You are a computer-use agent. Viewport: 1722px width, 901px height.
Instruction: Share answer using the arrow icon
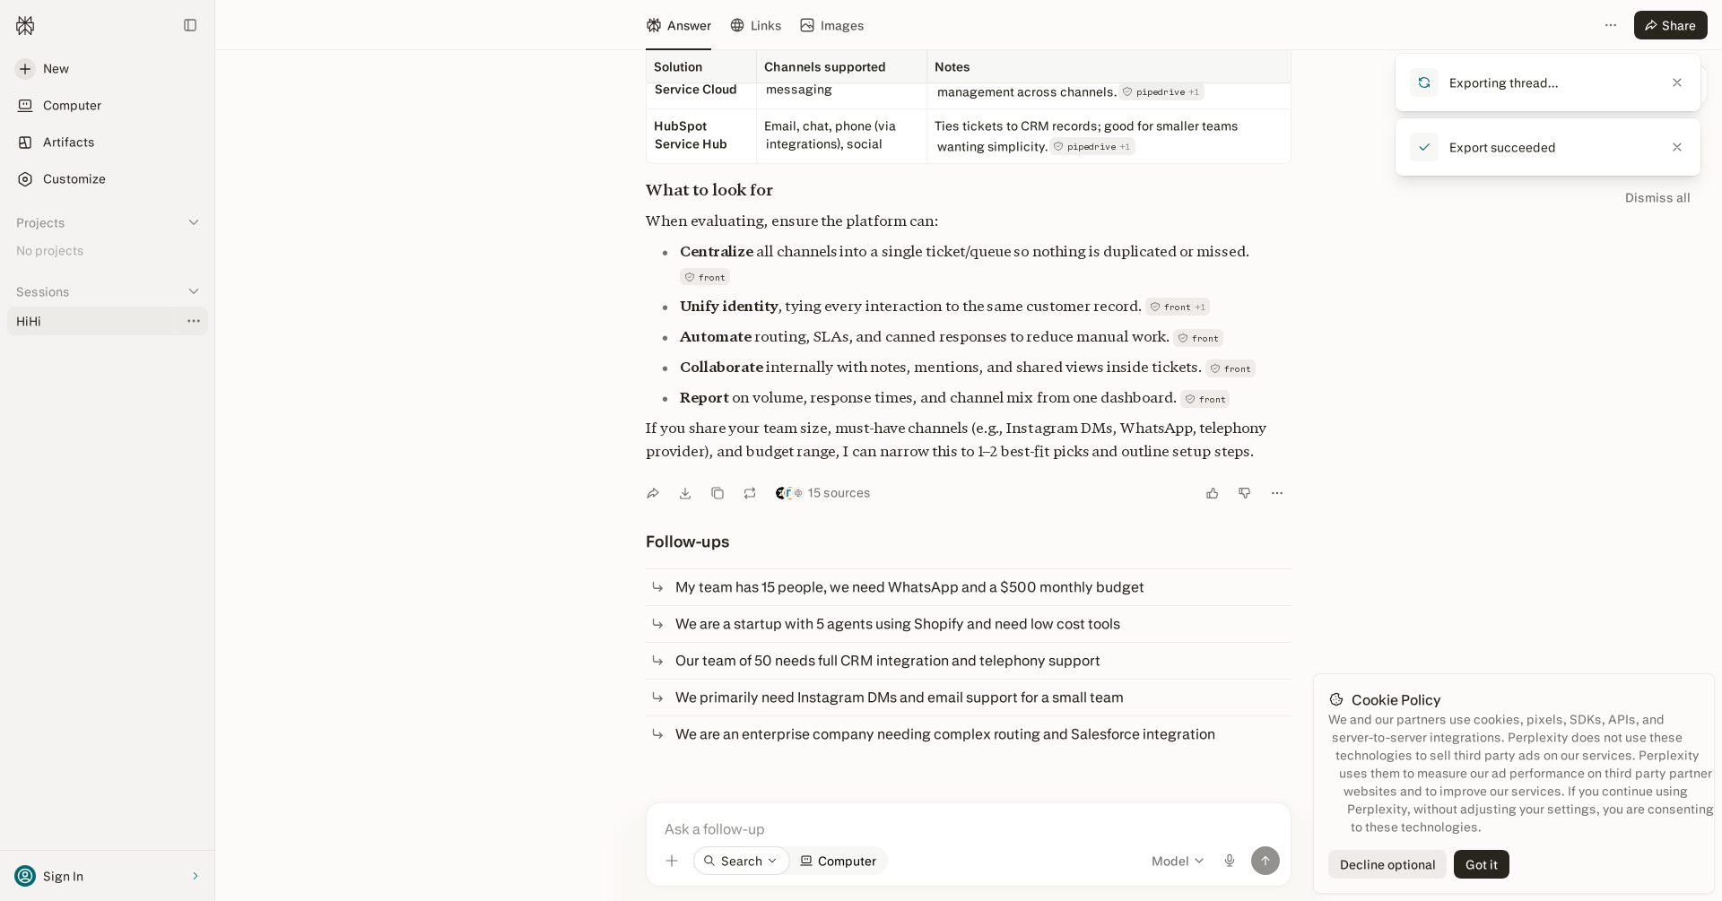(653, 493)
